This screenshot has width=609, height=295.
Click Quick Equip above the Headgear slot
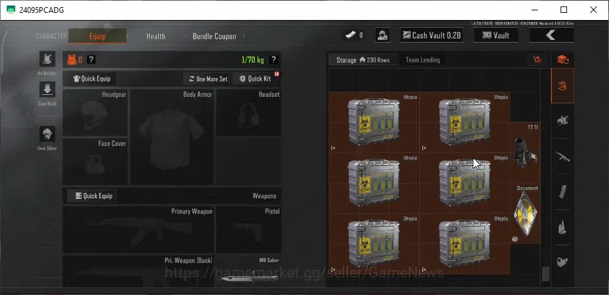92,79
